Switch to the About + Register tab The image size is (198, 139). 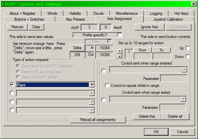(22, 13)
